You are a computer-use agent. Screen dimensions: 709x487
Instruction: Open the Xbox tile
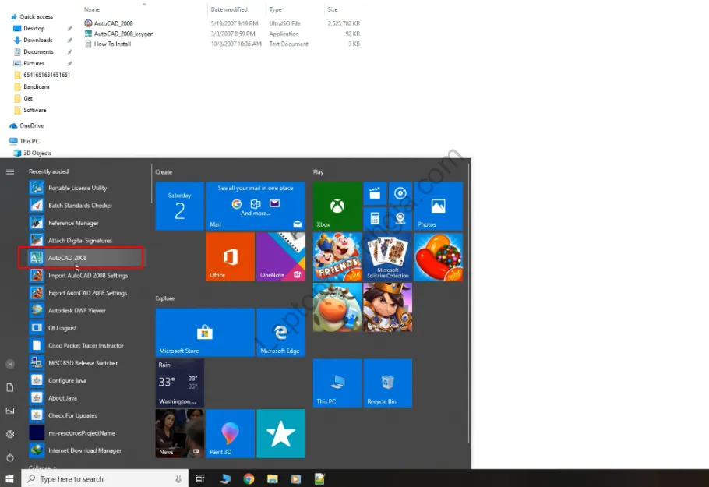click(337, 206)
